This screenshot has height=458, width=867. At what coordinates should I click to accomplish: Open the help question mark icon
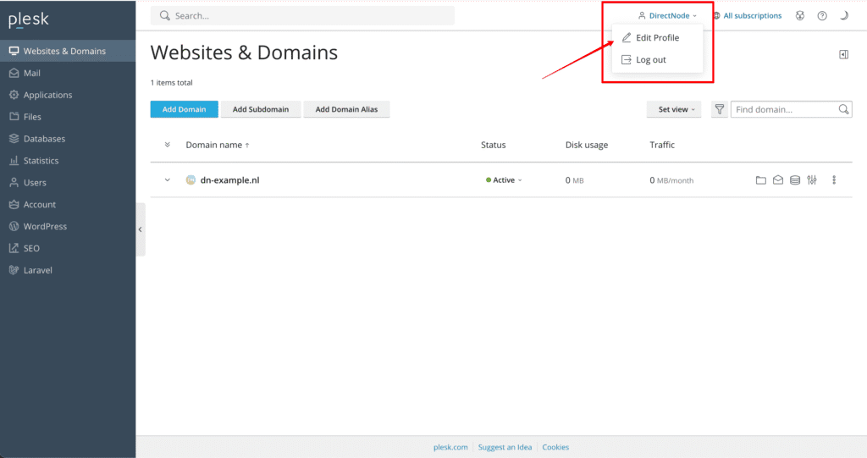pyautogui.click(x=822, y=16)
